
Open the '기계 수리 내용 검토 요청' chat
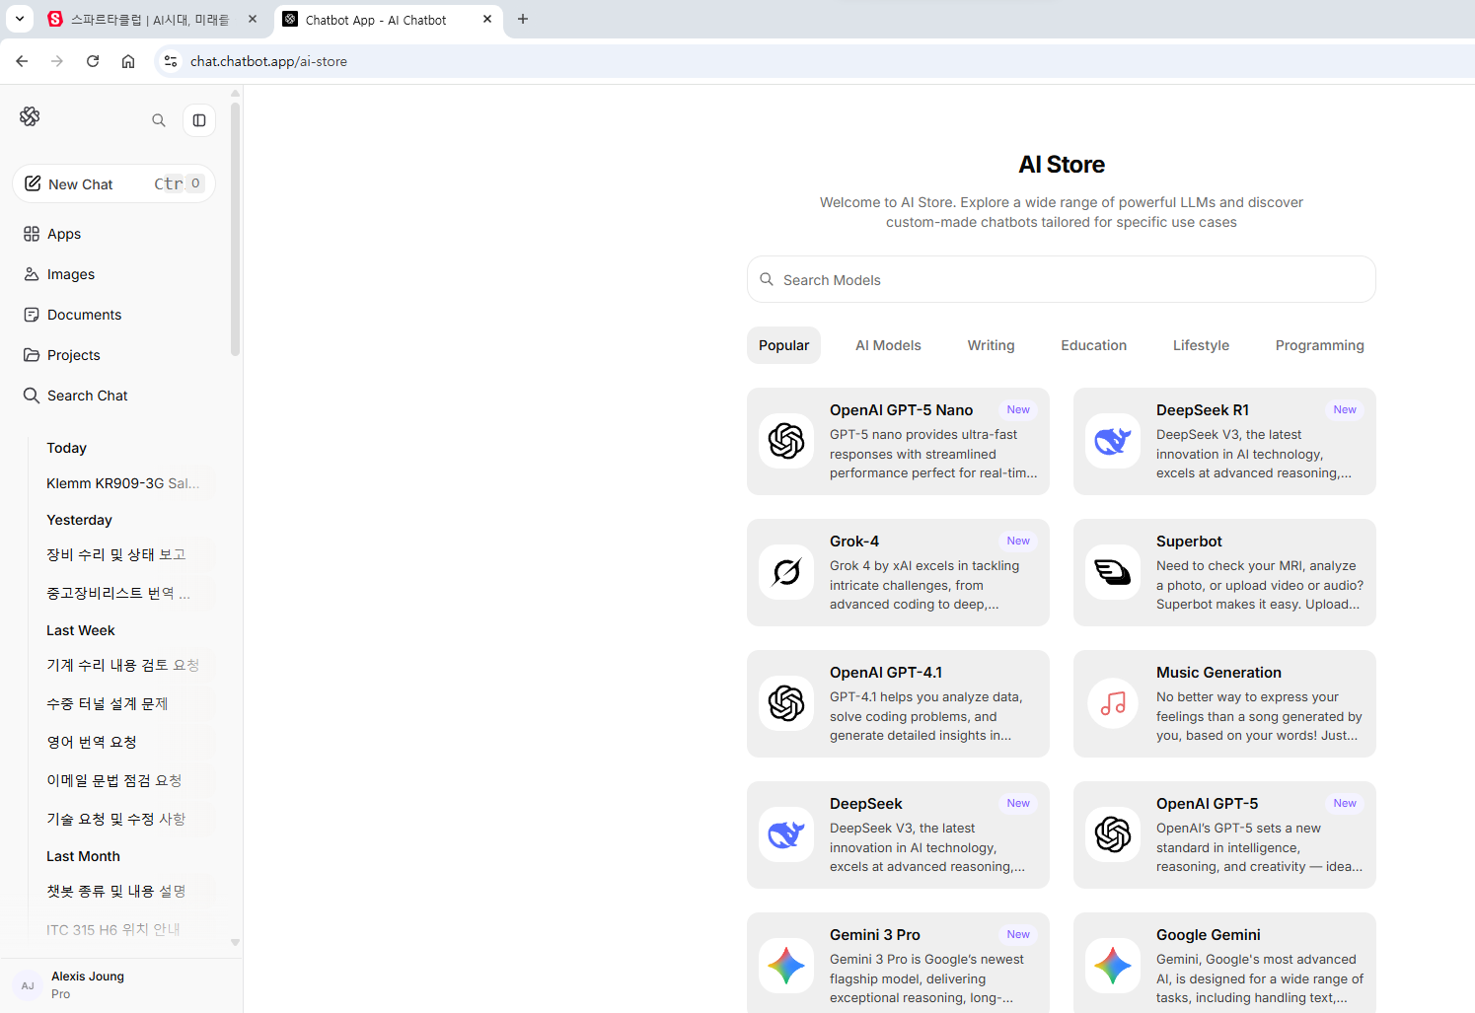coord(125,665)
